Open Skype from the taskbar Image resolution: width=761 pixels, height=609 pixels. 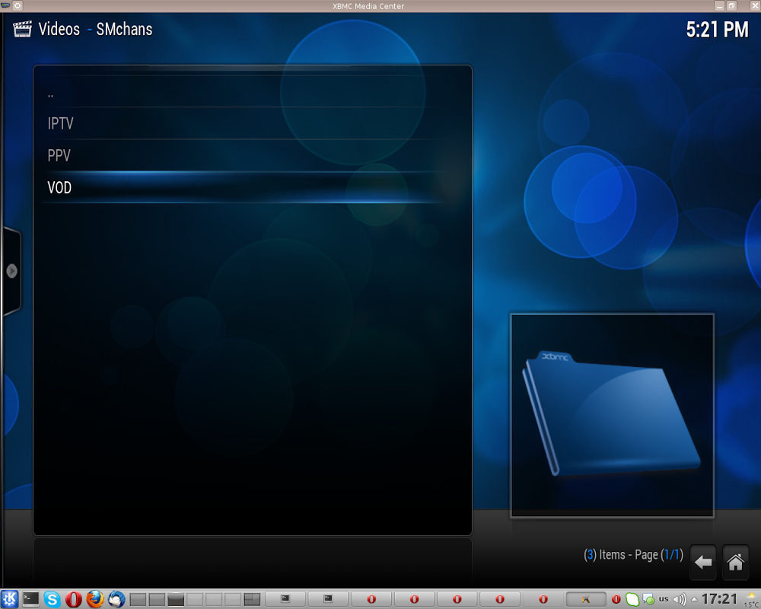52,599
